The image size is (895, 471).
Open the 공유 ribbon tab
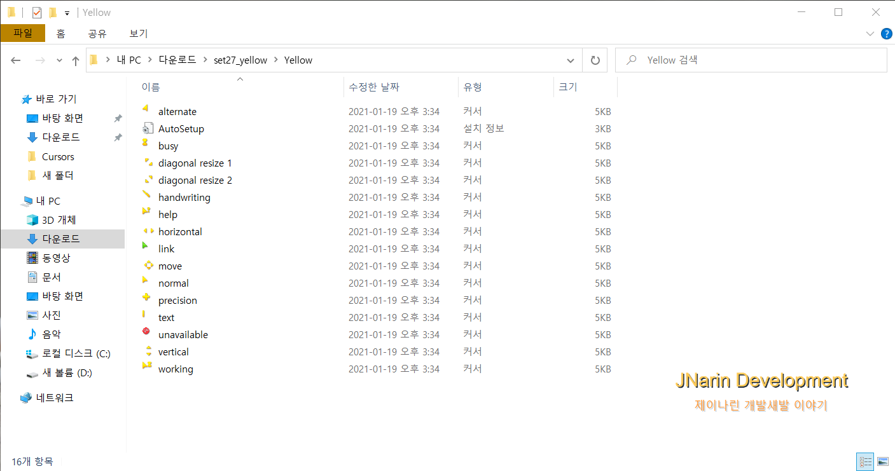pos(97,34)
